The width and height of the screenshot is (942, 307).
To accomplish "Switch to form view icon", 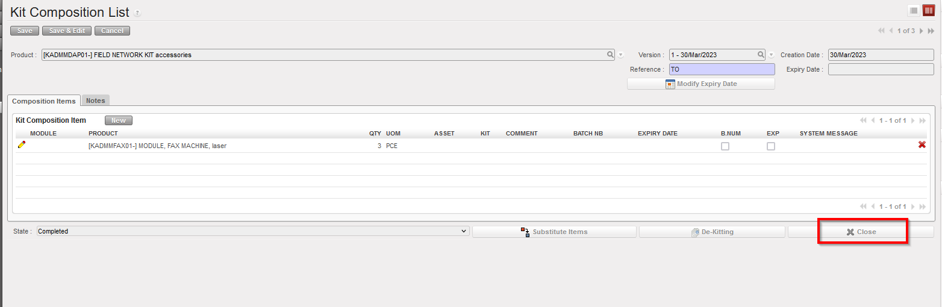I will [929, 10].
